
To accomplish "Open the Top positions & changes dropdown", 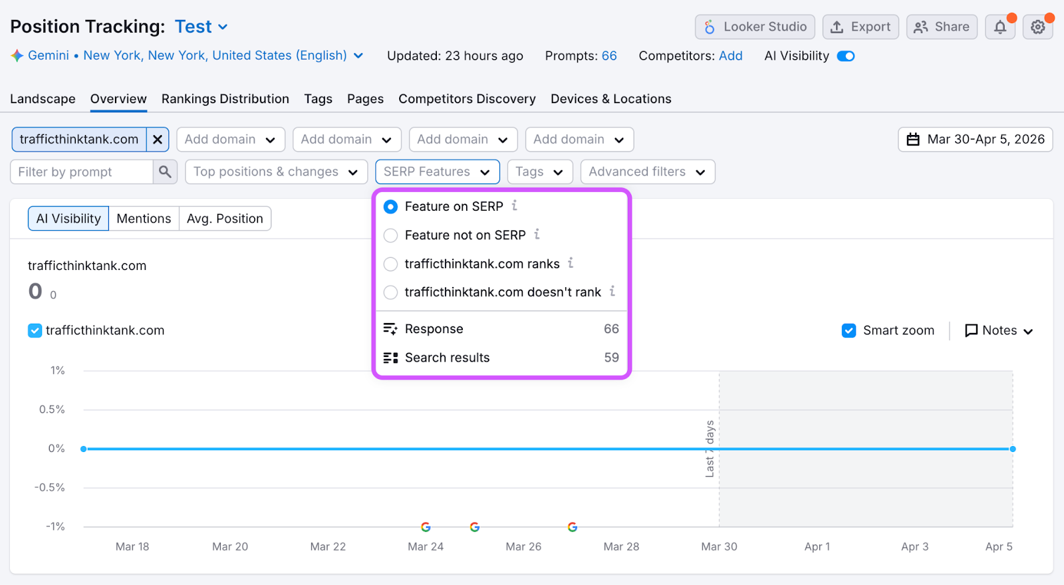I will [x=275, y=172].
